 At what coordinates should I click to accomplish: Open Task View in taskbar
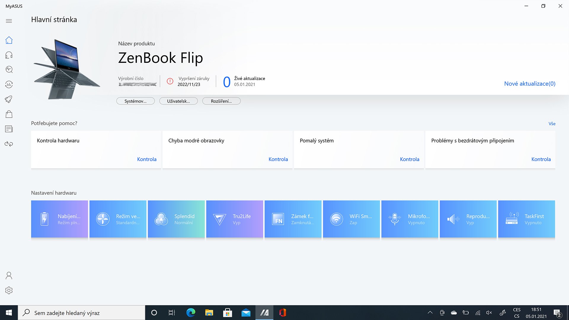coord(172,313)
